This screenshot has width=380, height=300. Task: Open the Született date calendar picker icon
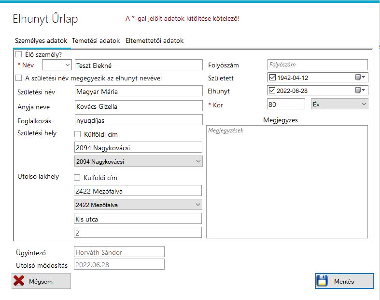tap(360, 78)
